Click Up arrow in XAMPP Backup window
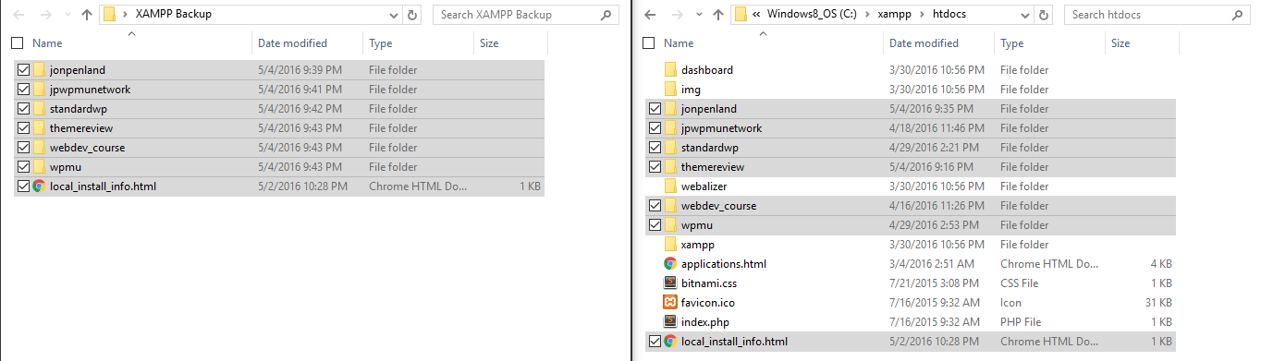Viewport: 1261px width, 361px height. pos(86,15)
